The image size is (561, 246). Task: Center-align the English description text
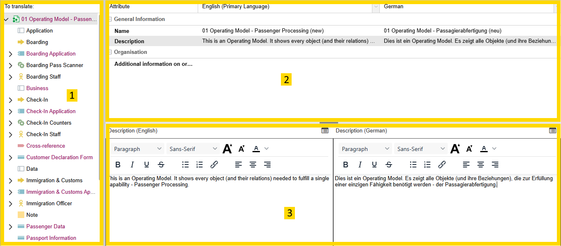253,164
